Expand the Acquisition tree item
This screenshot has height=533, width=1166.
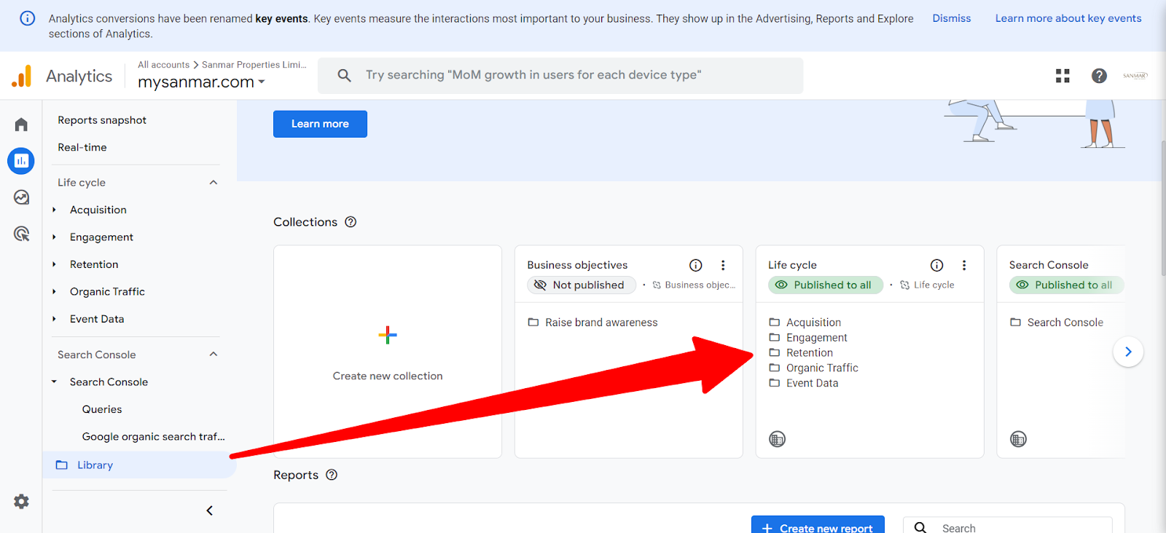point(54,210)
